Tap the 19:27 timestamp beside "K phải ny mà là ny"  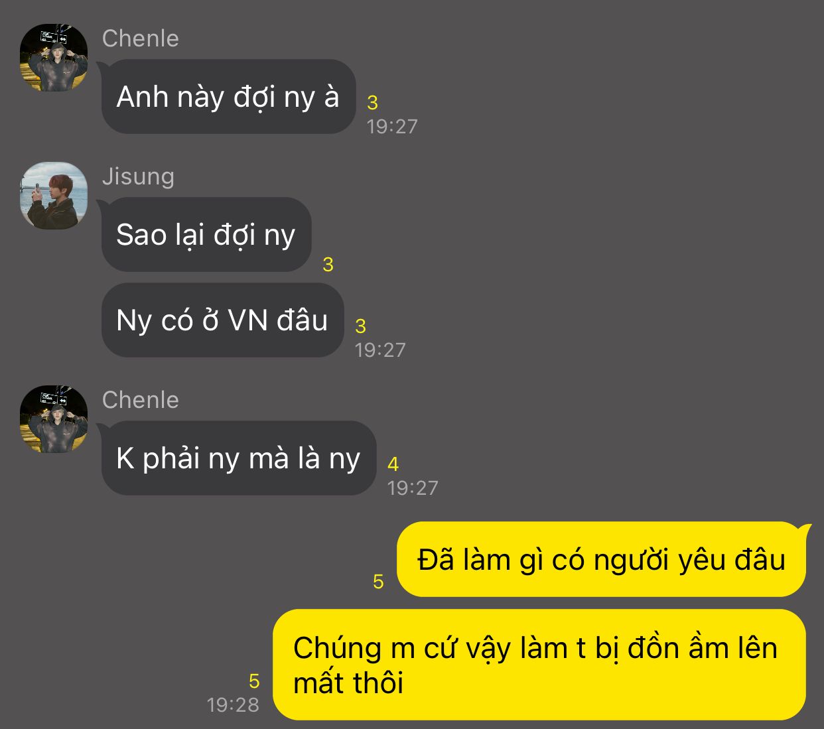pos(413,488)
